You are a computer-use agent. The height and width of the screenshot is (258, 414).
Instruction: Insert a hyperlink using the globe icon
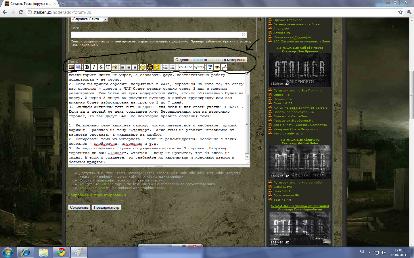click(x=78, y=67)
